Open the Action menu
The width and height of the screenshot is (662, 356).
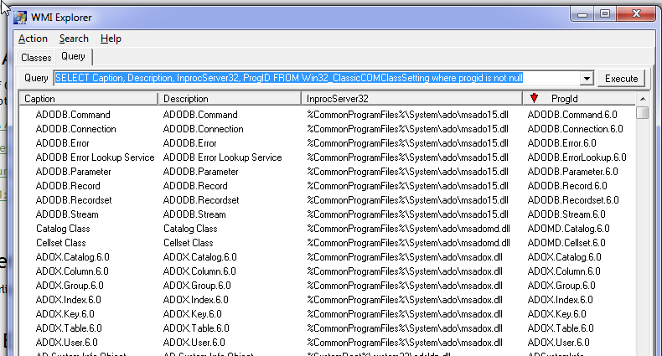click(x=33, y=39)
